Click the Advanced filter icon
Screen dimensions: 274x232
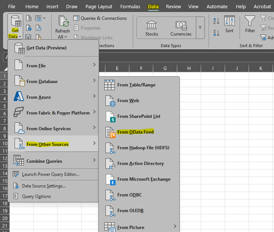[263, 37]
